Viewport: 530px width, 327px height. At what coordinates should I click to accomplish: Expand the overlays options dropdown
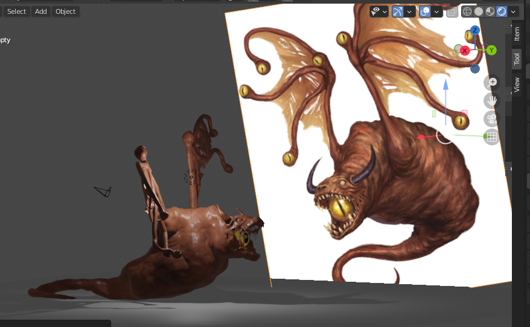(437, 11)
